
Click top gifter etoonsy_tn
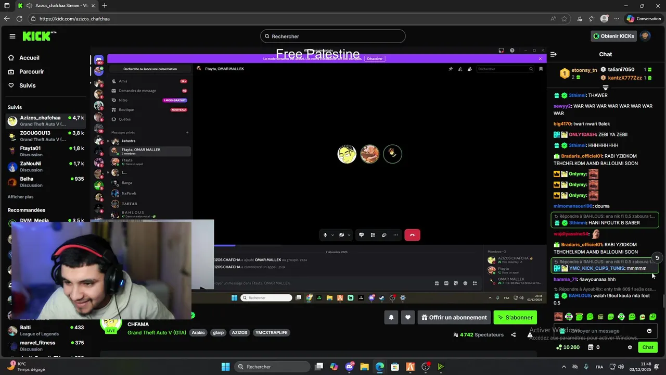(584, 70)
